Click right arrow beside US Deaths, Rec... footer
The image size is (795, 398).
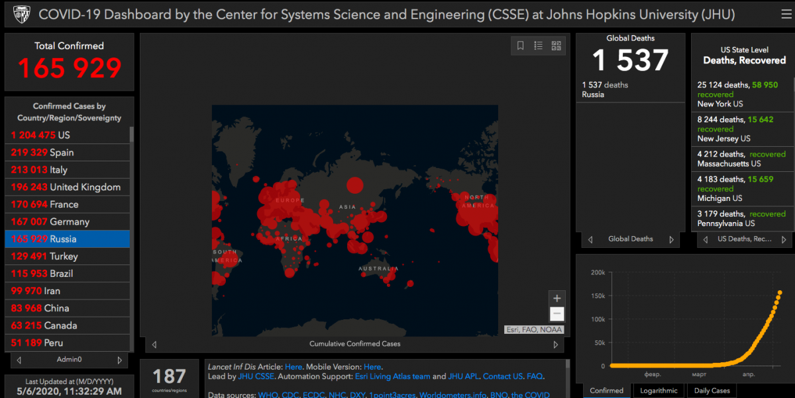(x=785, y=239)
